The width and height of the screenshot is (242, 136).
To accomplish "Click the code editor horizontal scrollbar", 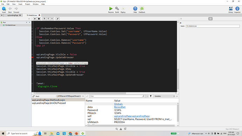I will 81,93.
